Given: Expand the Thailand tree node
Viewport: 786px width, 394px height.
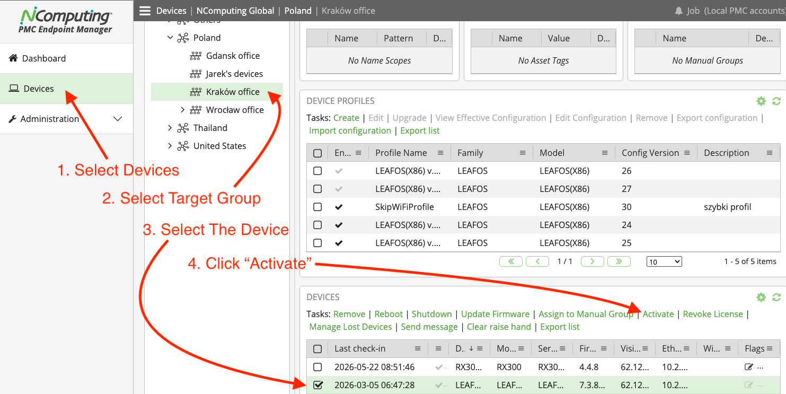Looking at the screenshot, I should tap(170, 128).
